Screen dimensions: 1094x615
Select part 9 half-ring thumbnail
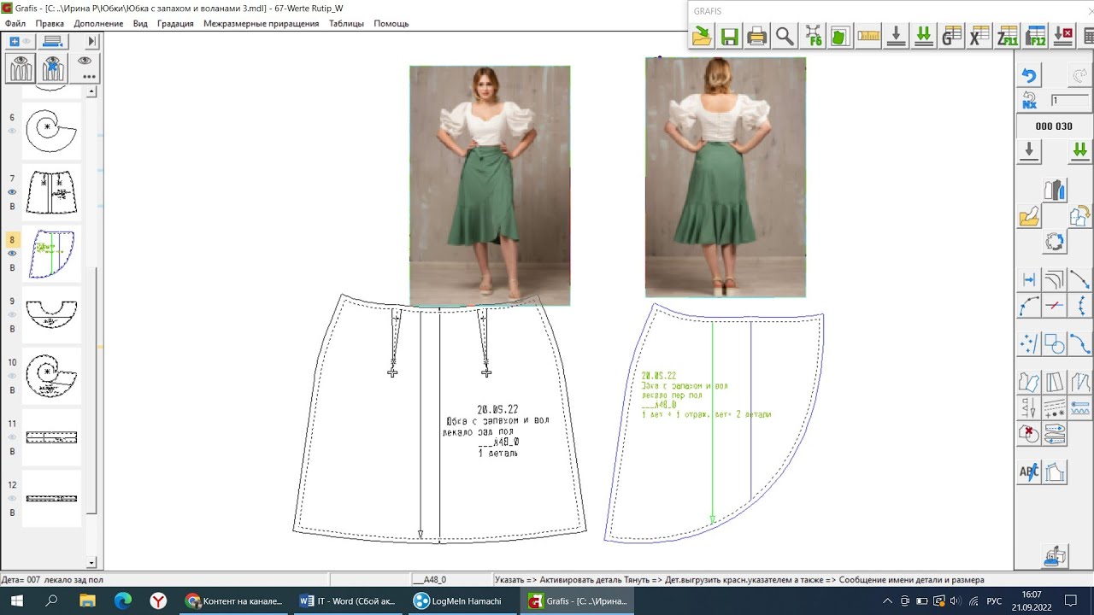point(51,315)
